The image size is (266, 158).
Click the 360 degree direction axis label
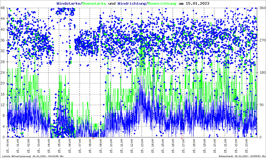(263, 8)
